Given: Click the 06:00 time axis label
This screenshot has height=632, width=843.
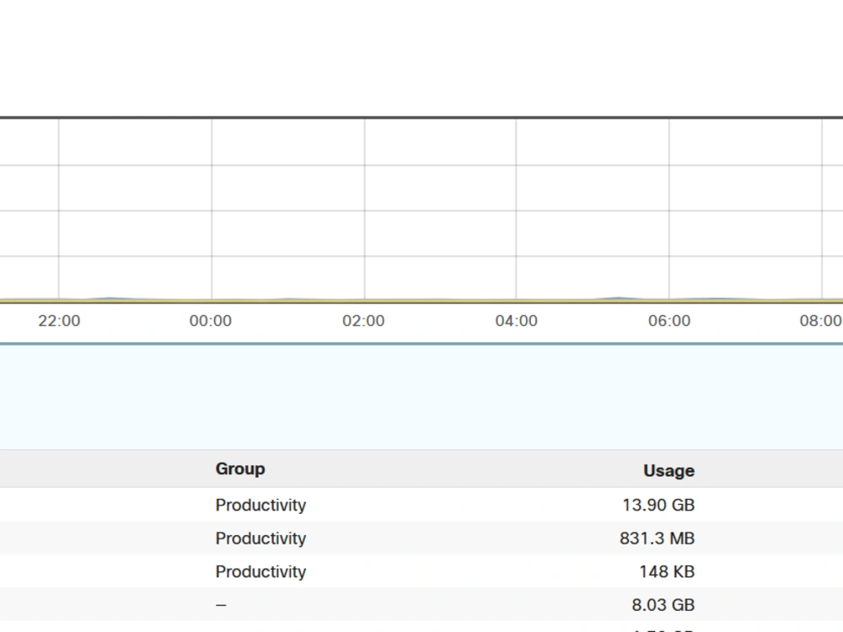Looking at the screenshot, I should pos(669,321).
